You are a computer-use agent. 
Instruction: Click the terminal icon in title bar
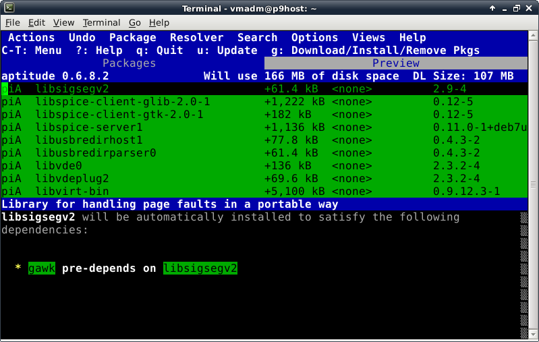tap(7, 8)
